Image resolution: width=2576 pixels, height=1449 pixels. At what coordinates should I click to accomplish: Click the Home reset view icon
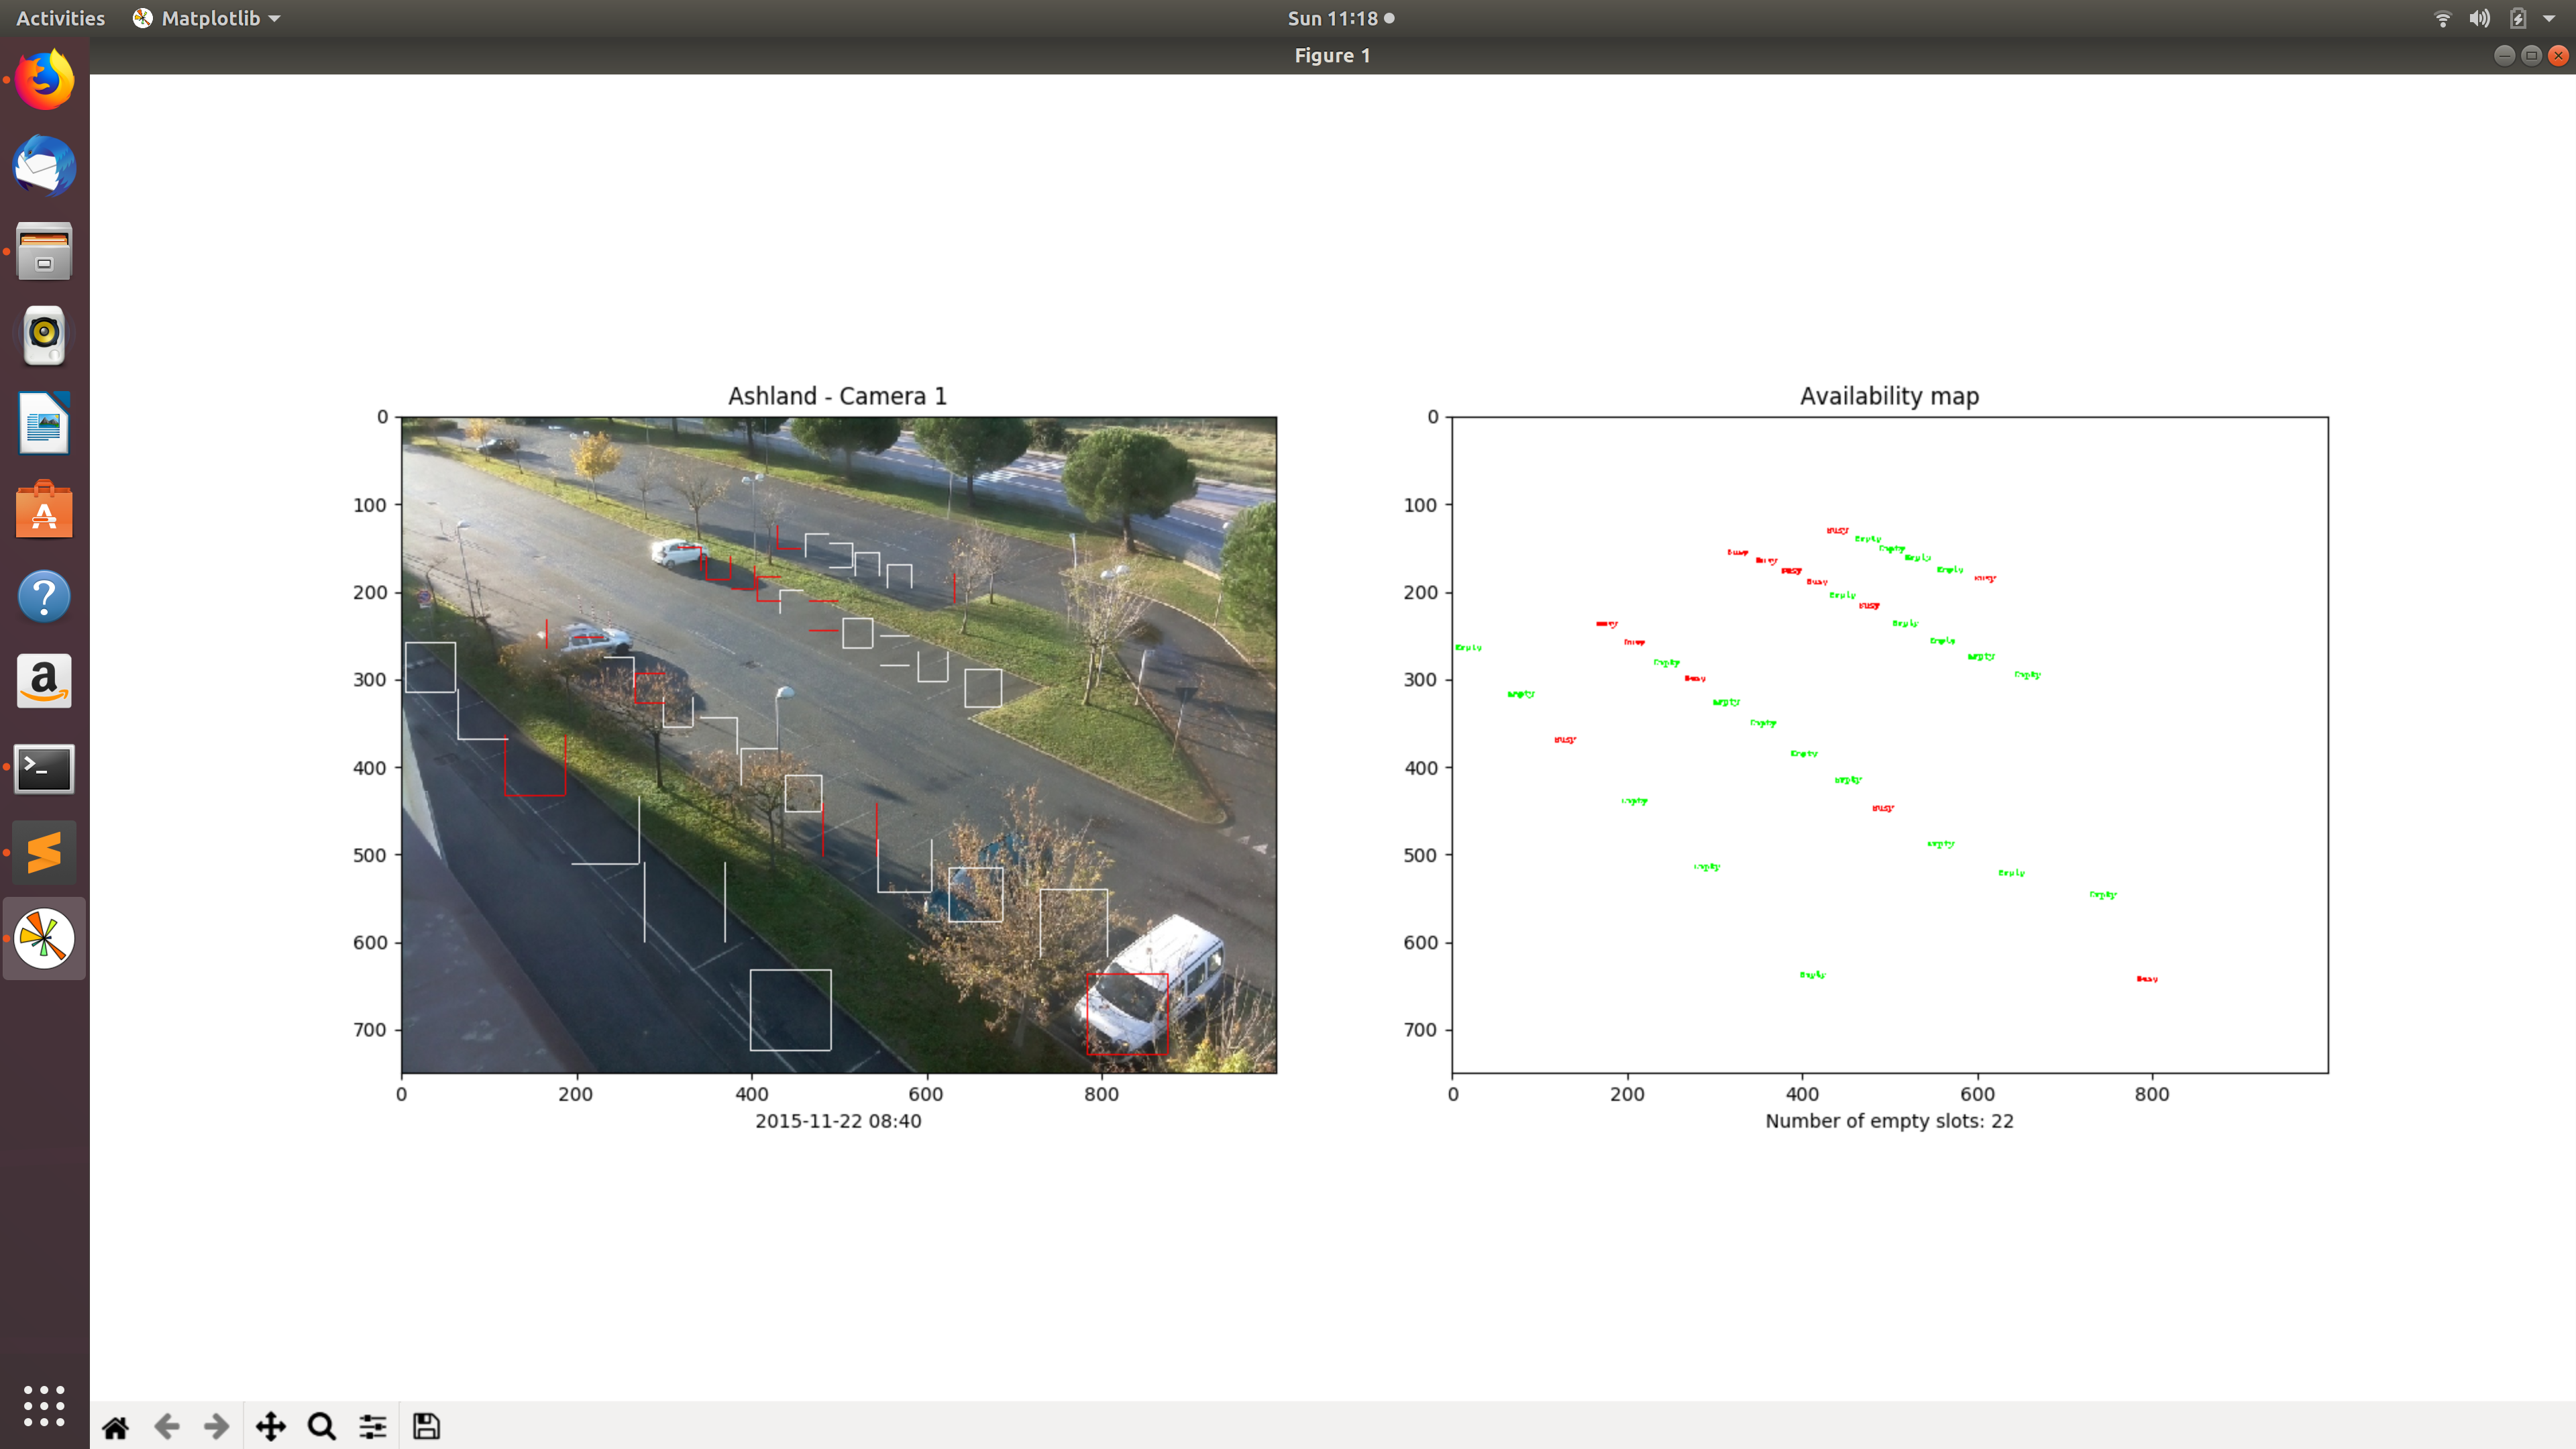click(115, 1426)
